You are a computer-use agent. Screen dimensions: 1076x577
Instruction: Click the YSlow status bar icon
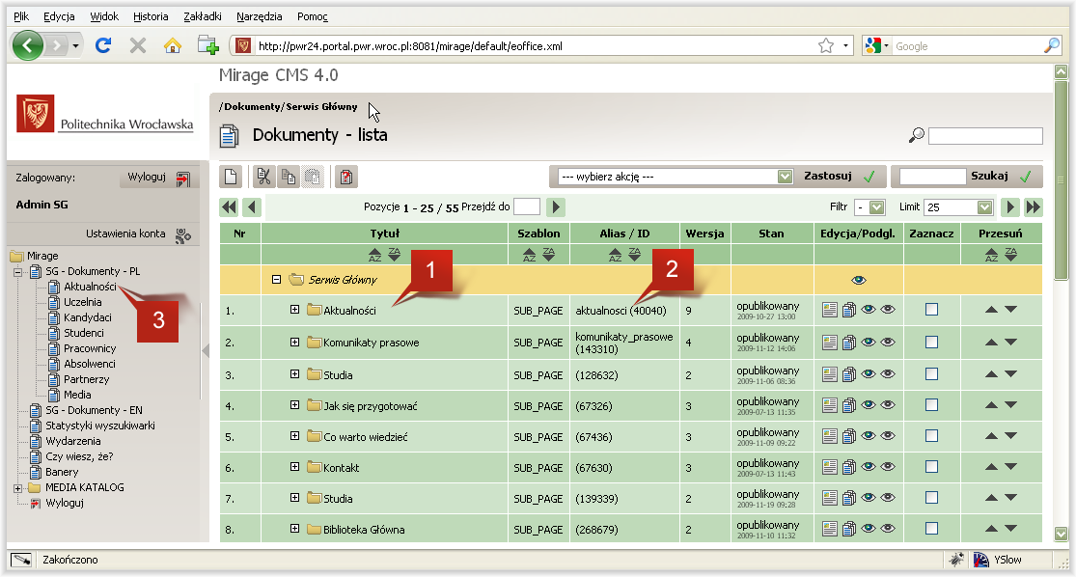(x=981, y=560)
